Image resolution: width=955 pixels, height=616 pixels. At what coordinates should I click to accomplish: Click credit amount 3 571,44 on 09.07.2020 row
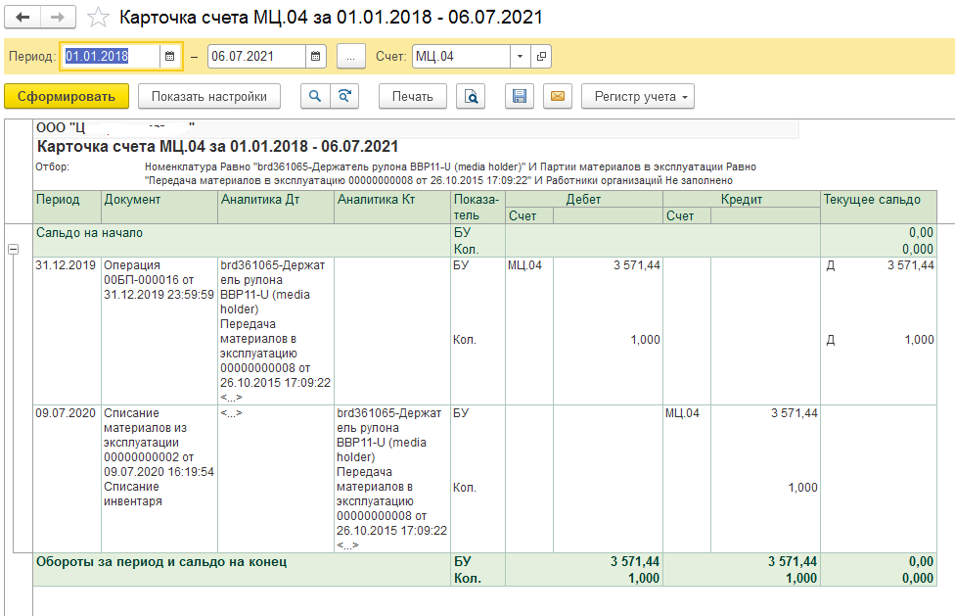[x=795, y=413]
